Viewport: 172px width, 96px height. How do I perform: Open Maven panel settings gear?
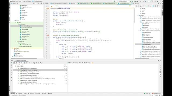pos(158,3)
